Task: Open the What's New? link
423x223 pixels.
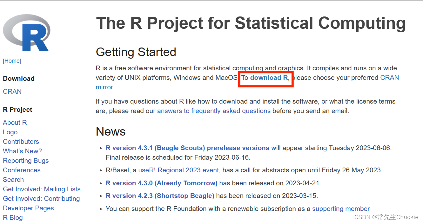Action: (x=22, y=151)
